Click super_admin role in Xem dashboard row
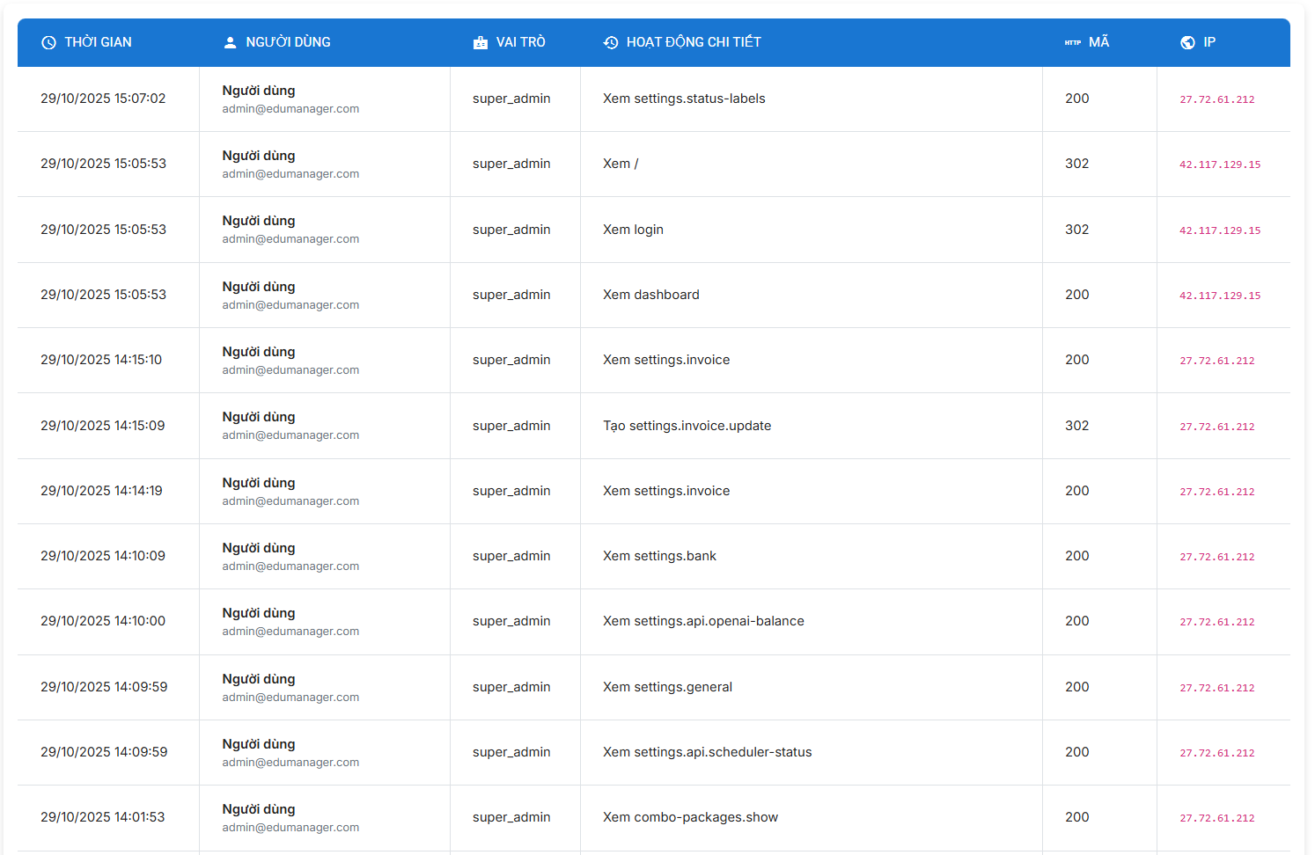The image size is (1315, 855). 511,295
